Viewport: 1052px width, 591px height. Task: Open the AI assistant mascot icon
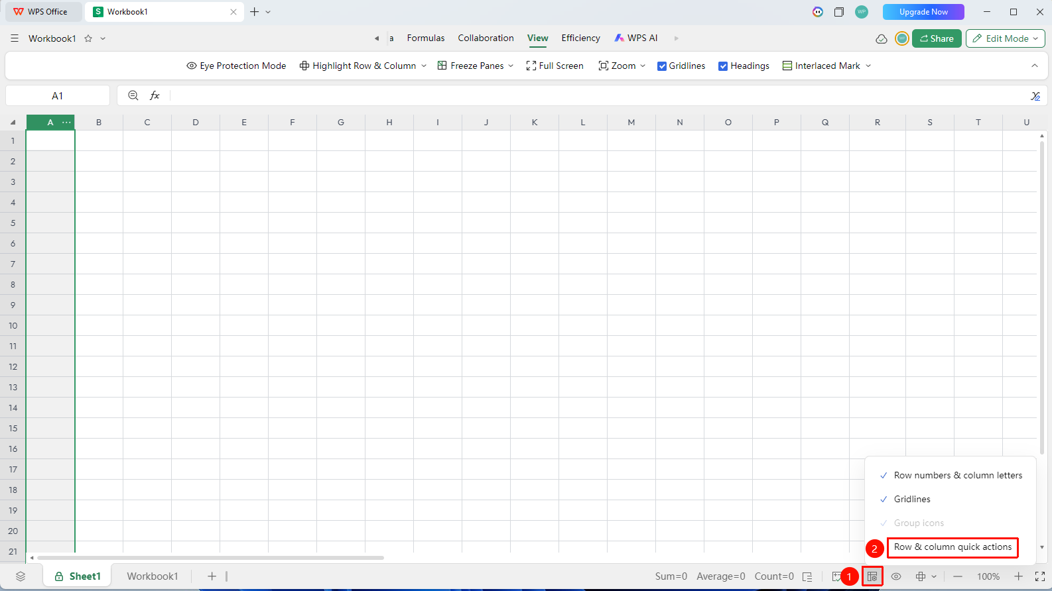818,12
